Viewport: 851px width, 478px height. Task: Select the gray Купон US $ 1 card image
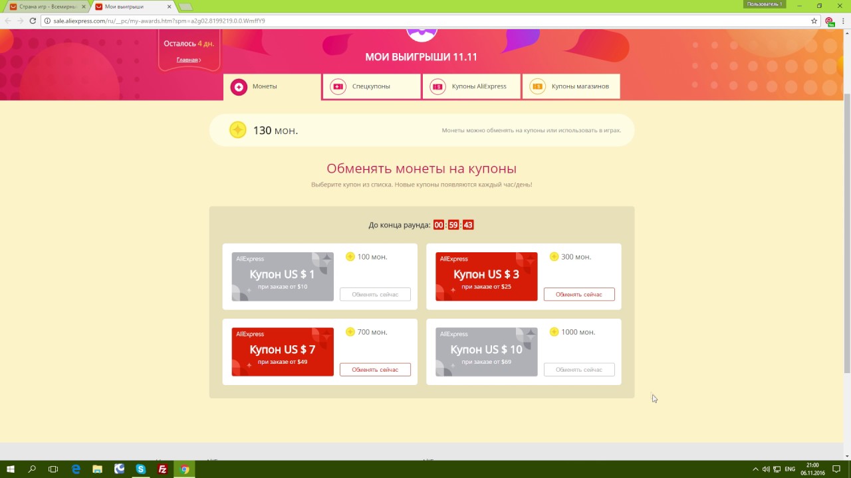[x=283, y=277]
